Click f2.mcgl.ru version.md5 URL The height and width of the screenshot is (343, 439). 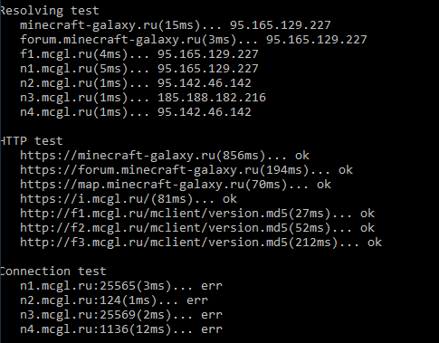point(154,228)
